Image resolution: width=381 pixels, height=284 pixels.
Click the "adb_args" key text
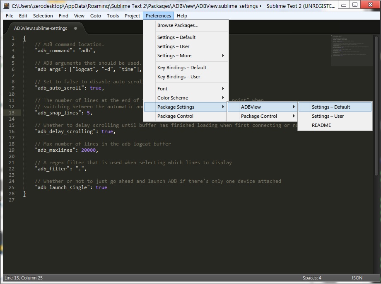click(x=49, y=69)
